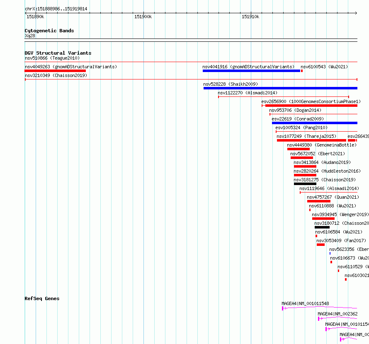The image size is (369, 344).
Task: Click the nsv528228 (Shaikh2009) blue bar
Action: 280,88
